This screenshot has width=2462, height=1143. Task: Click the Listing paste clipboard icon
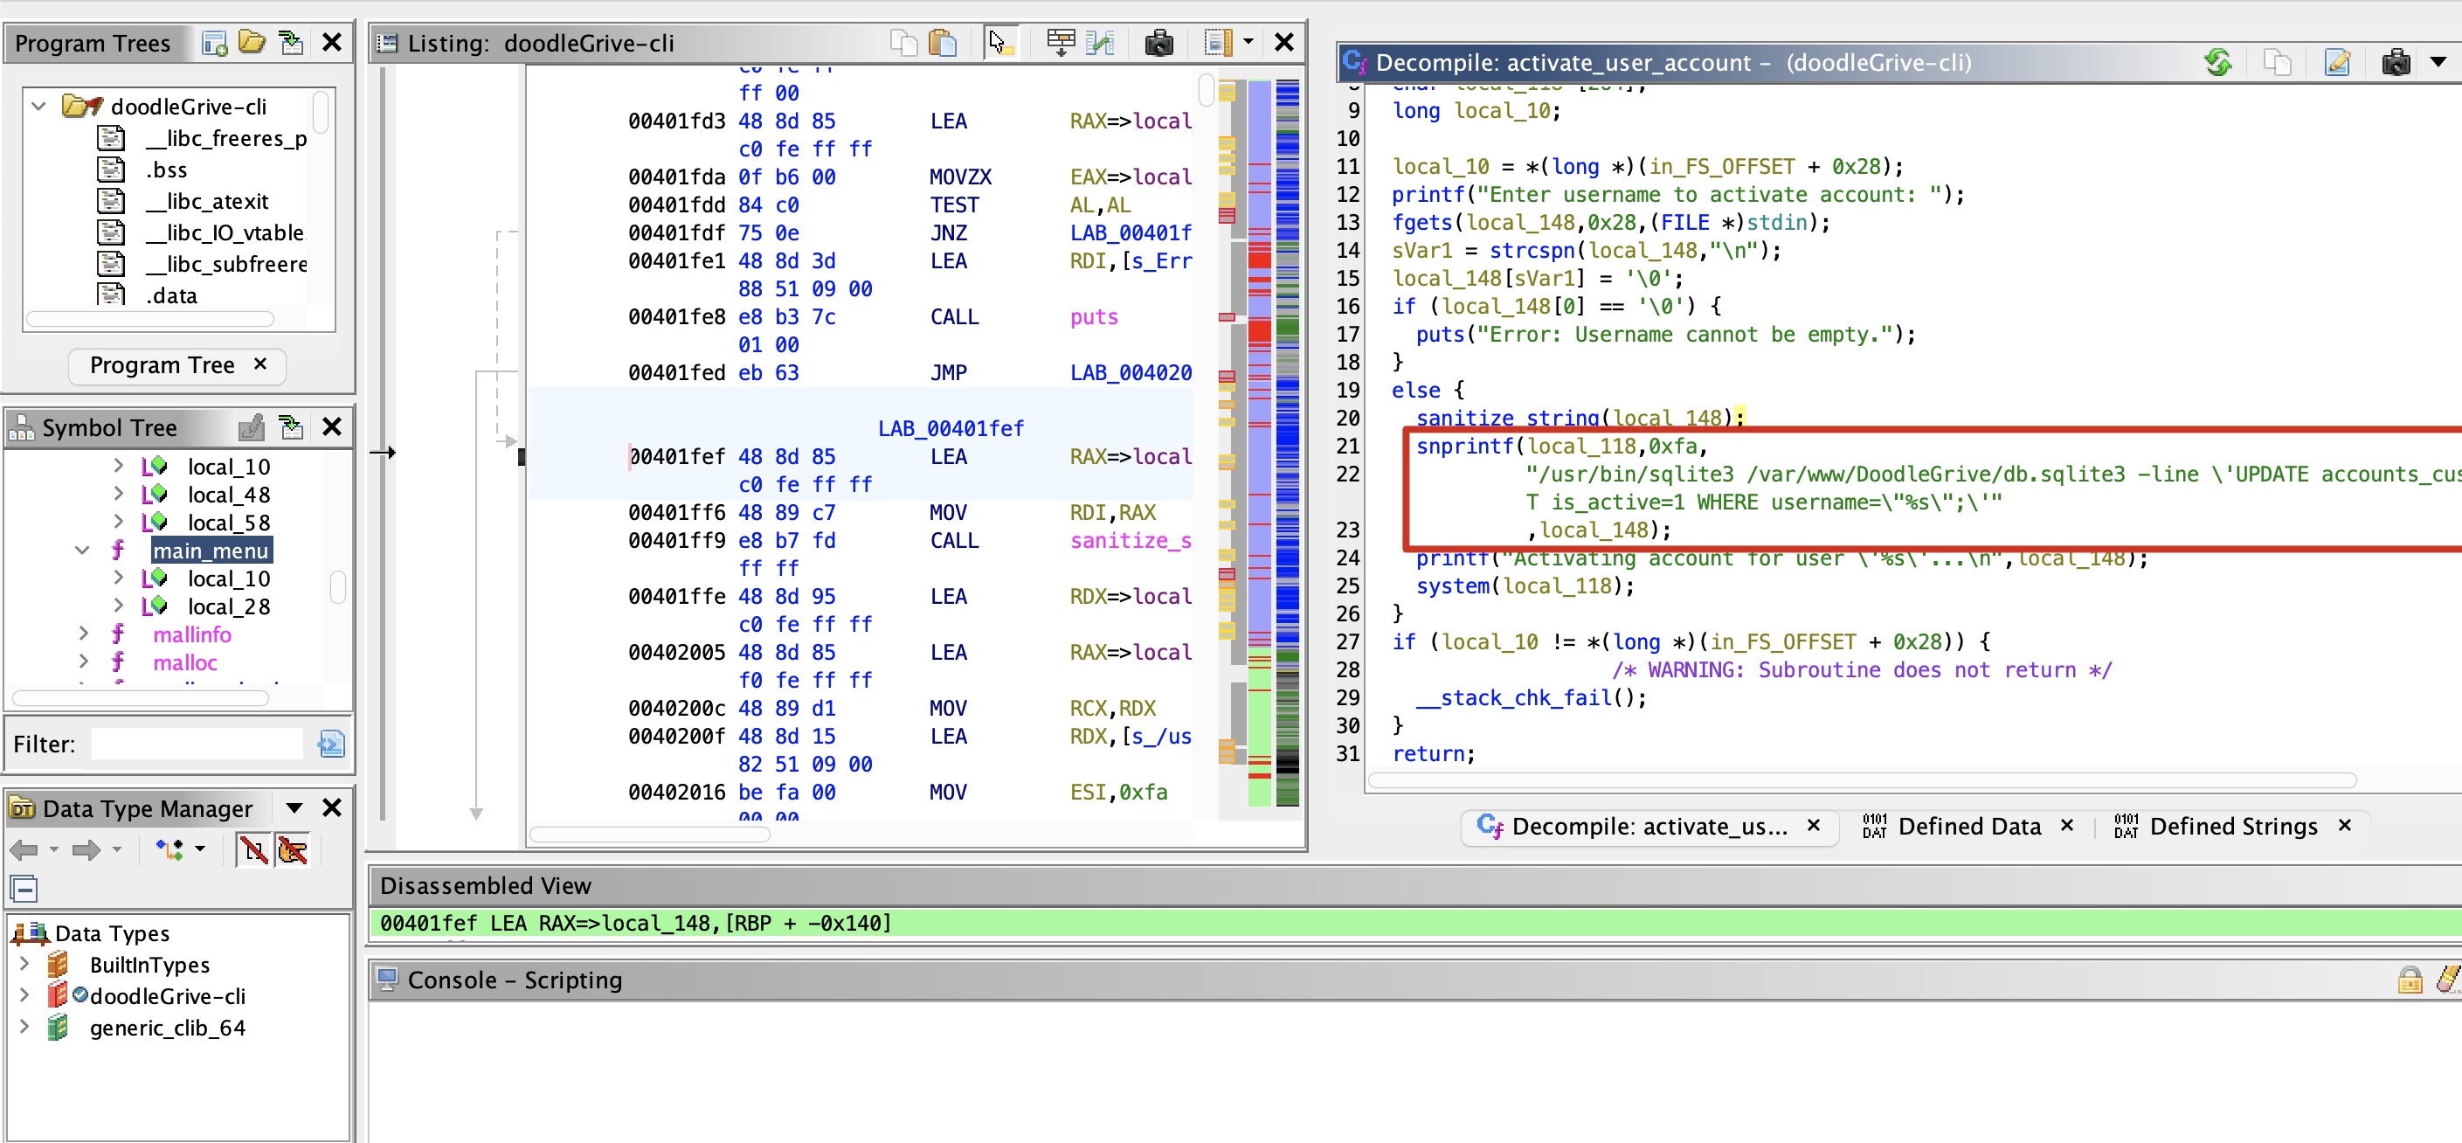(943, 43)
